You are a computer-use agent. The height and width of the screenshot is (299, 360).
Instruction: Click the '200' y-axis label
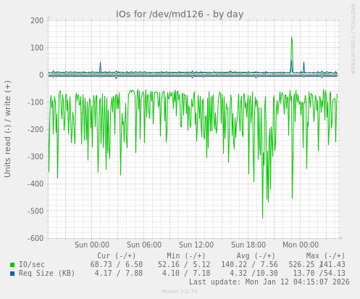pos(37,20)
